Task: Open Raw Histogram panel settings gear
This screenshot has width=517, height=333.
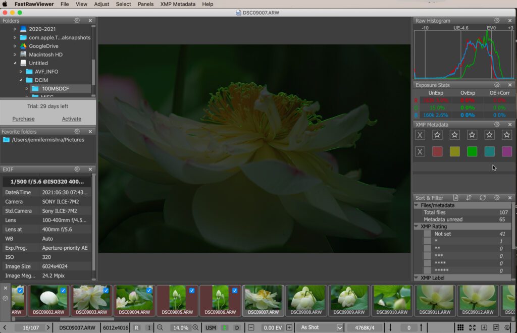Action: pyautogui.click(x=497, y=21)
